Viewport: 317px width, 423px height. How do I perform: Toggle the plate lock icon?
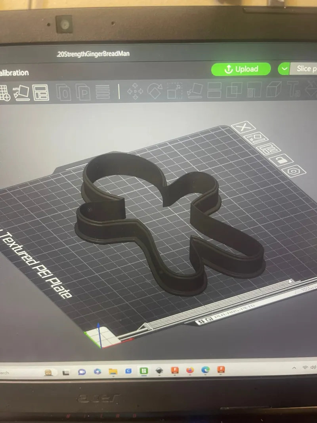281,160
